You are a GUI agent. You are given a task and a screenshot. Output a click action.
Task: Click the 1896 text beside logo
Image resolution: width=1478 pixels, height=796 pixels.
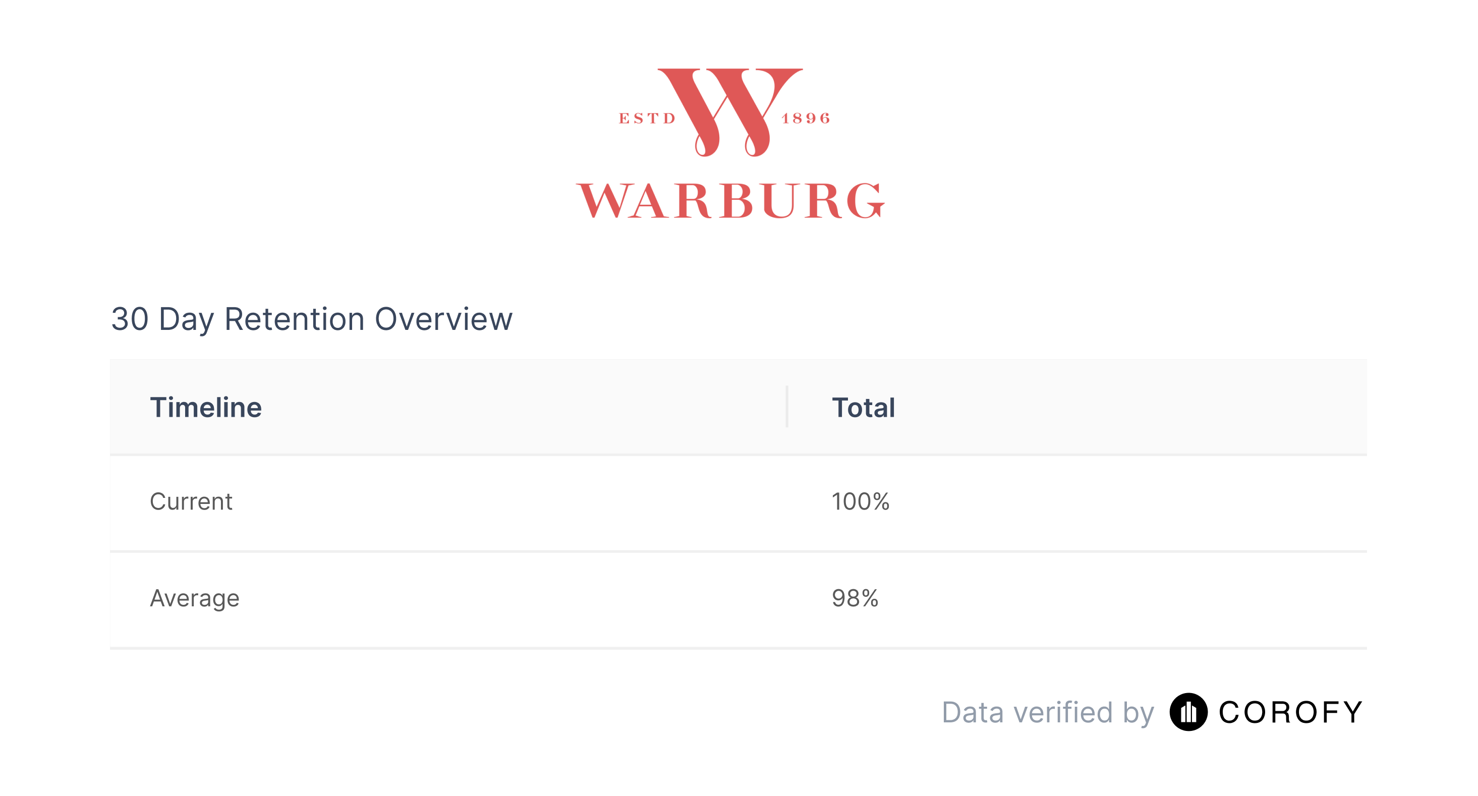[805, 118]
